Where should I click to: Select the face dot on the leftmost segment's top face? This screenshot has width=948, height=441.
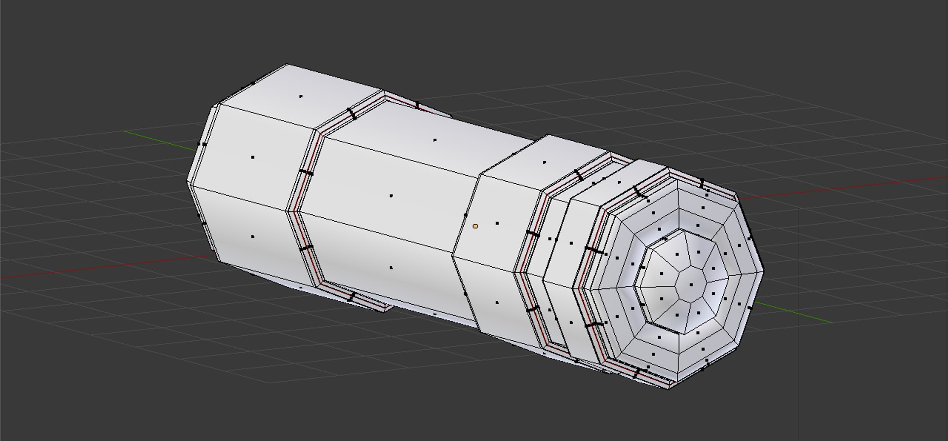(301, 96)
